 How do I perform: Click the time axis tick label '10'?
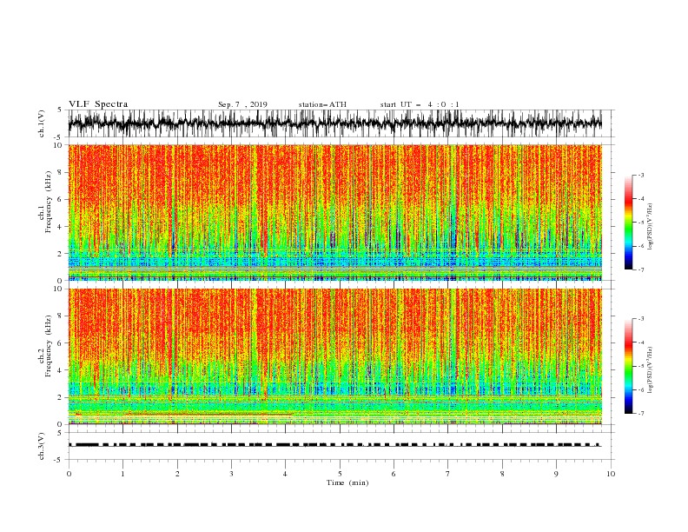point(611,474)
